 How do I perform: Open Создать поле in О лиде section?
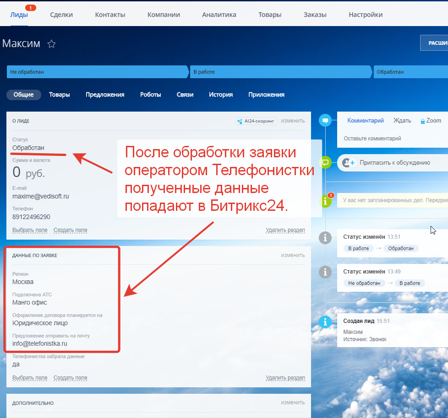point(70,230)
